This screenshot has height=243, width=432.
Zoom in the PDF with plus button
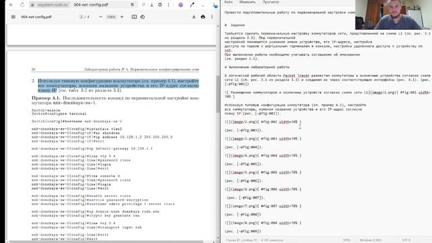(122, 17)
